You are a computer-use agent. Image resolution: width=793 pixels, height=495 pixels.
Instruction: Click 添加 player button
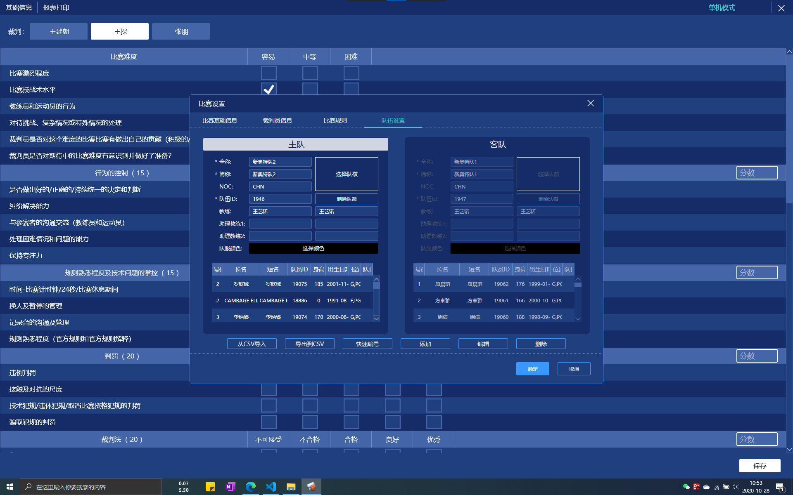pyautogui.click(x=425, y=344)
